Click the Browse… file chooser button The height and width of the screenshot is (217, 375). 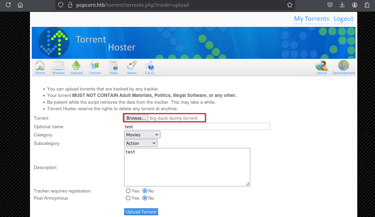[x=136, y=118]
